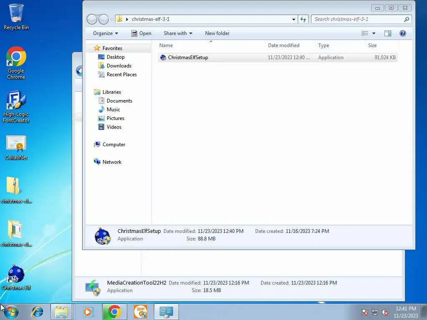Image resolution: width=427 pixels, height=320 pixels.
Task: Open the Recycle Bin desktop icon
Action: point(16,16)
